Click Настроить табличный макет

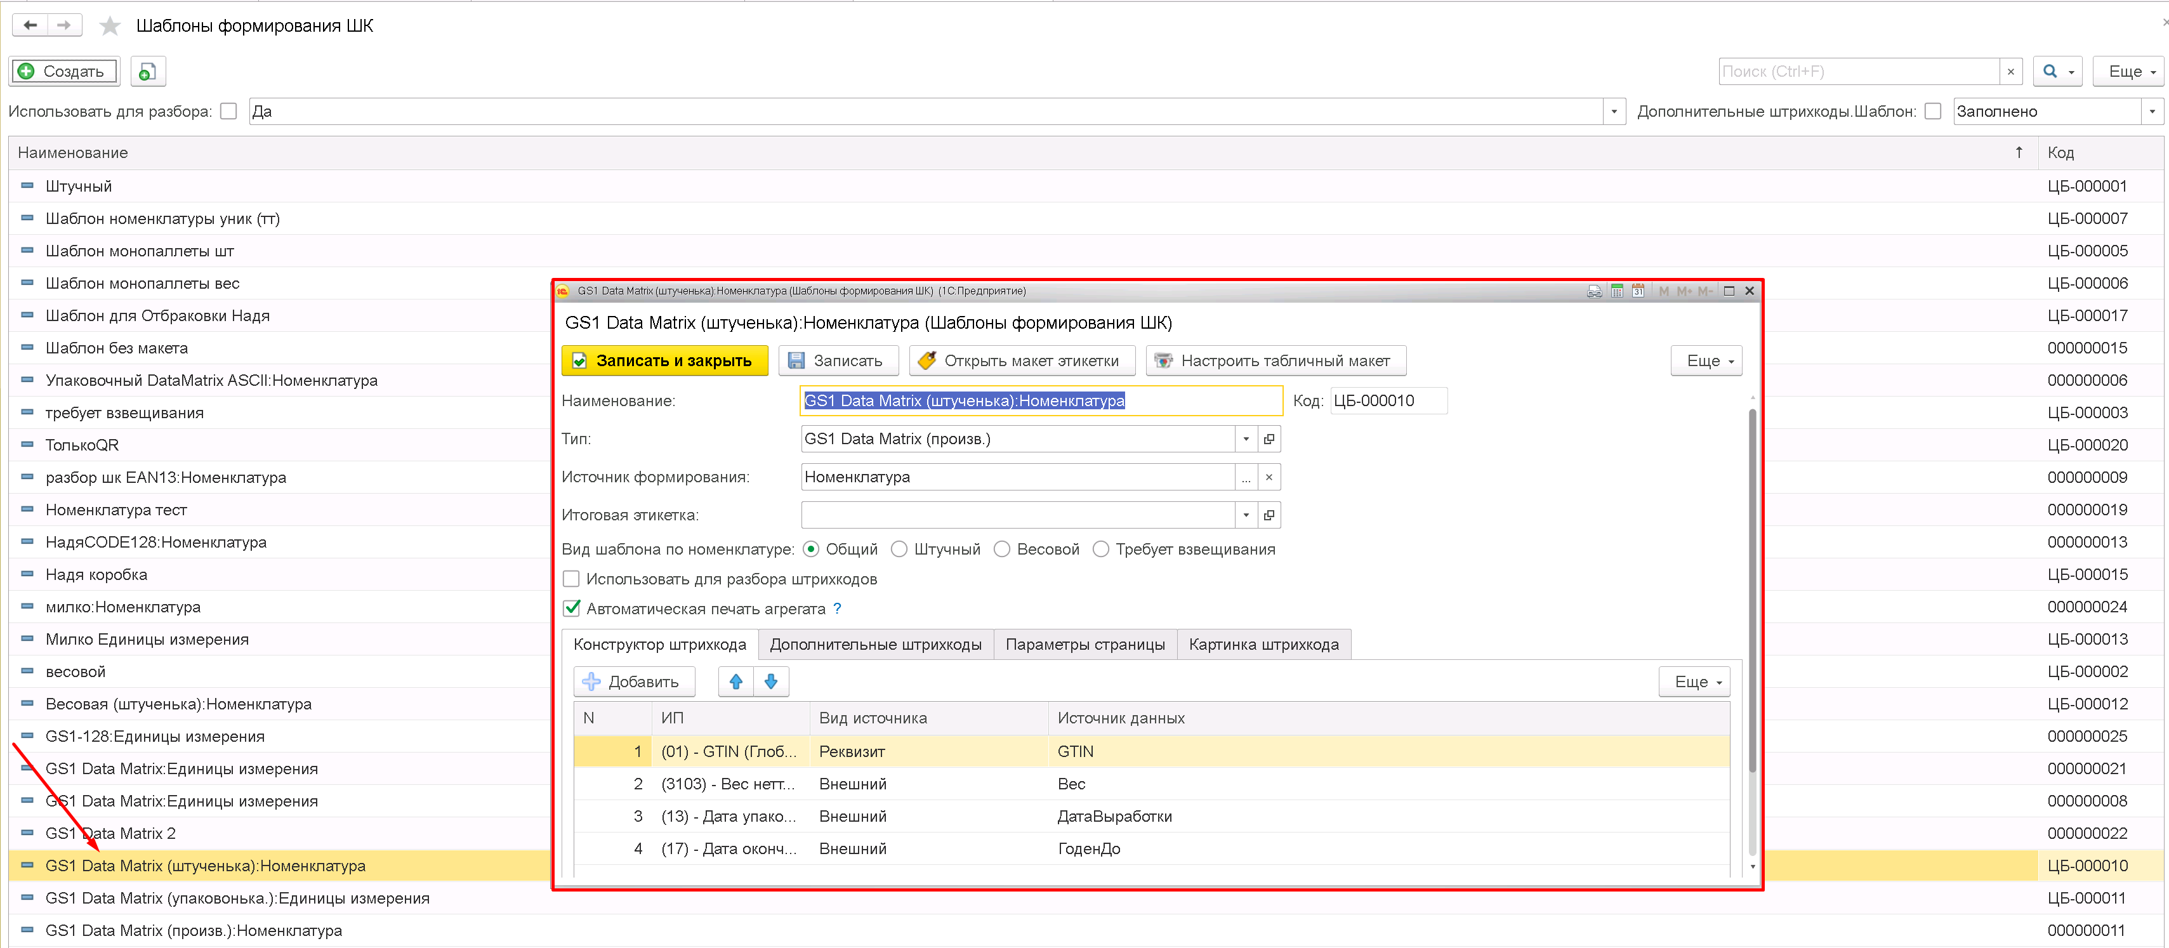point(1276,361)
